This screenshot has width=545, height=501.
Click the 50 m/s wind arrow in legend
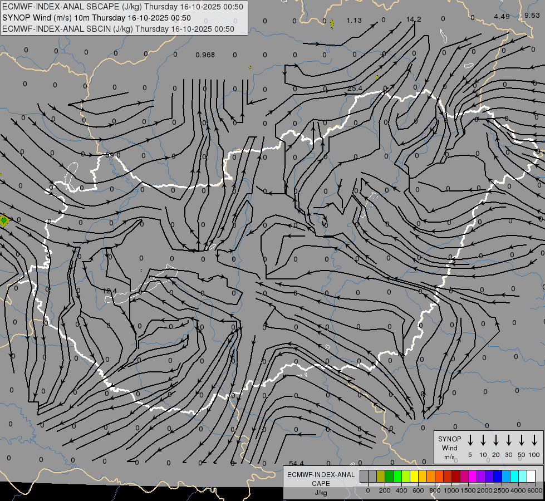522,440
